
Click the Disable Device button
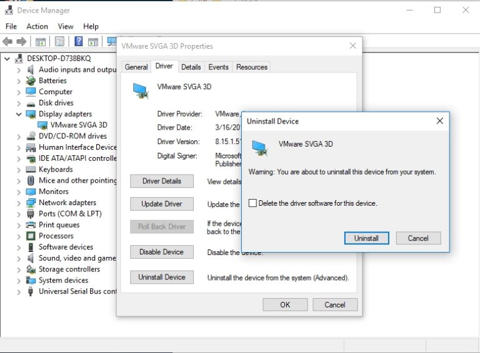(162, 252)
